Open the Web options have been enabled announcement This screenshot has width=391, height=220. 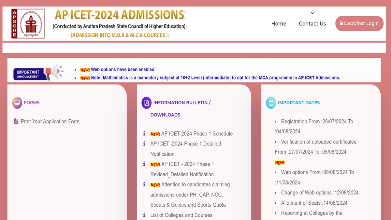pos(123,70)
